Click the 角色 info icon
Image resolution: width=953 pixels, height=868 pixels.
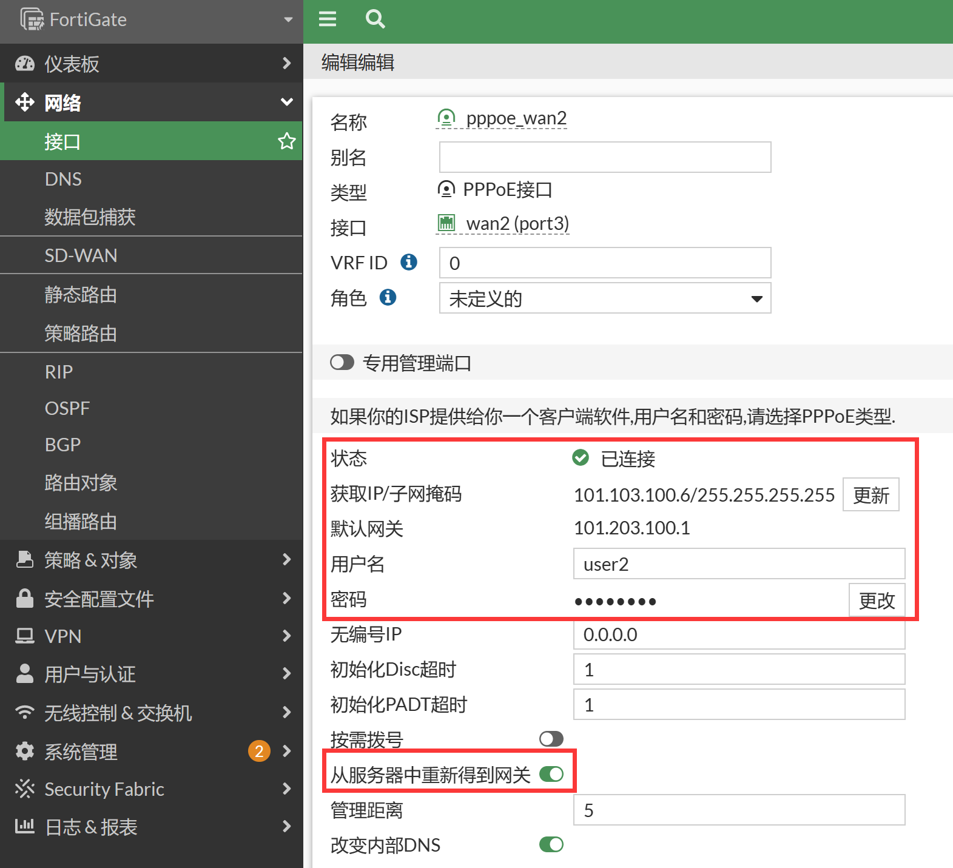tap(388, 297)
